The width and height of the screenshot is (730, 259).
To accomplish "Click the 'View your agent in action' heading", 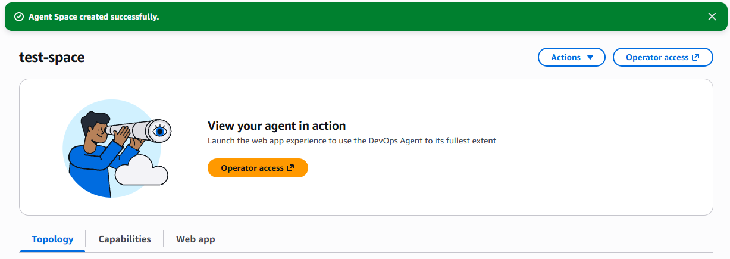I will [x=277, y=126].
